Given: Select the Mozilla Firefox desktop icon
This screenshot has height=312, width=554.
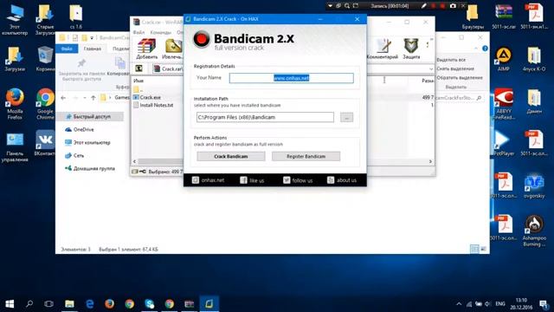Looking at the screenshot, I should (x=15, y=104).
